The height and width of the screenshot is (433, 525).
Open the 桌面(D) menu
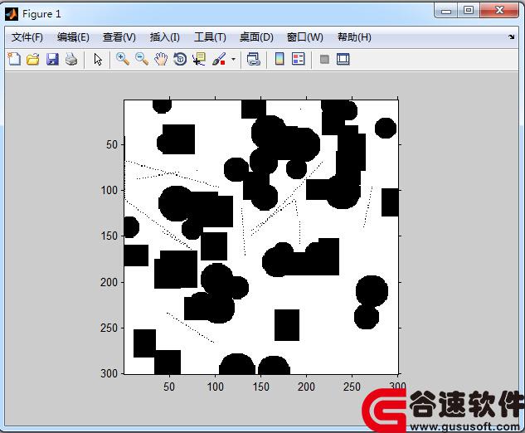click(256, 36)
